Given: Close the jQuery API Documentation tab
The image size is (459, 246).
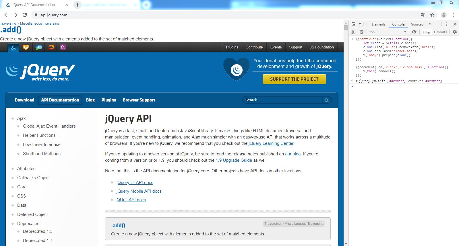Looking at the screenshot, I should [67, 5].
